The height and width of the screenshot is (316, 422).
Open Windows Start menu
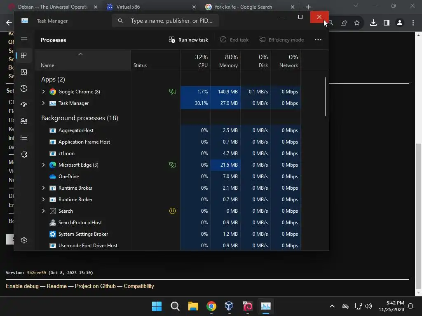[x=157, y=306]
